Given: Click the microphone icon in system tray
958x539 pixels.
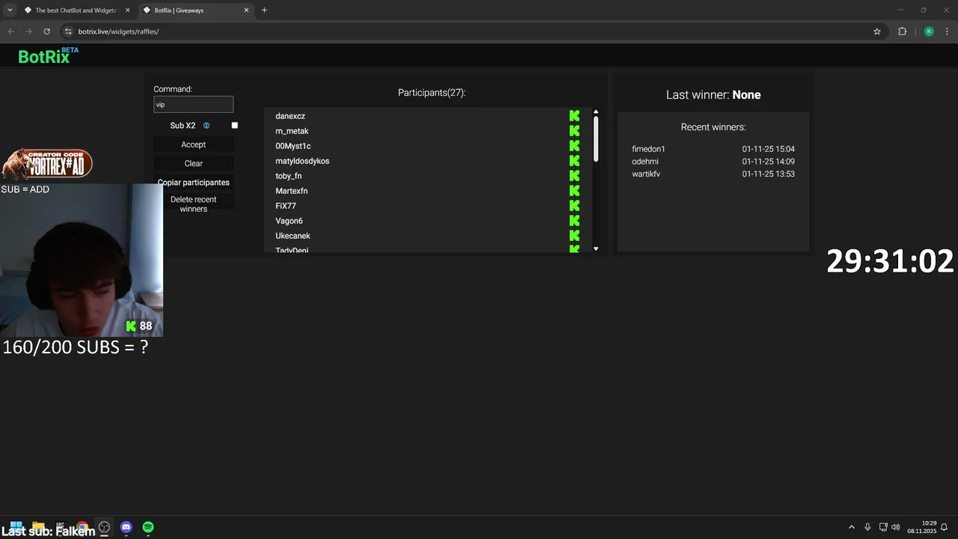Looking at the screenshot, I should 867,527.
